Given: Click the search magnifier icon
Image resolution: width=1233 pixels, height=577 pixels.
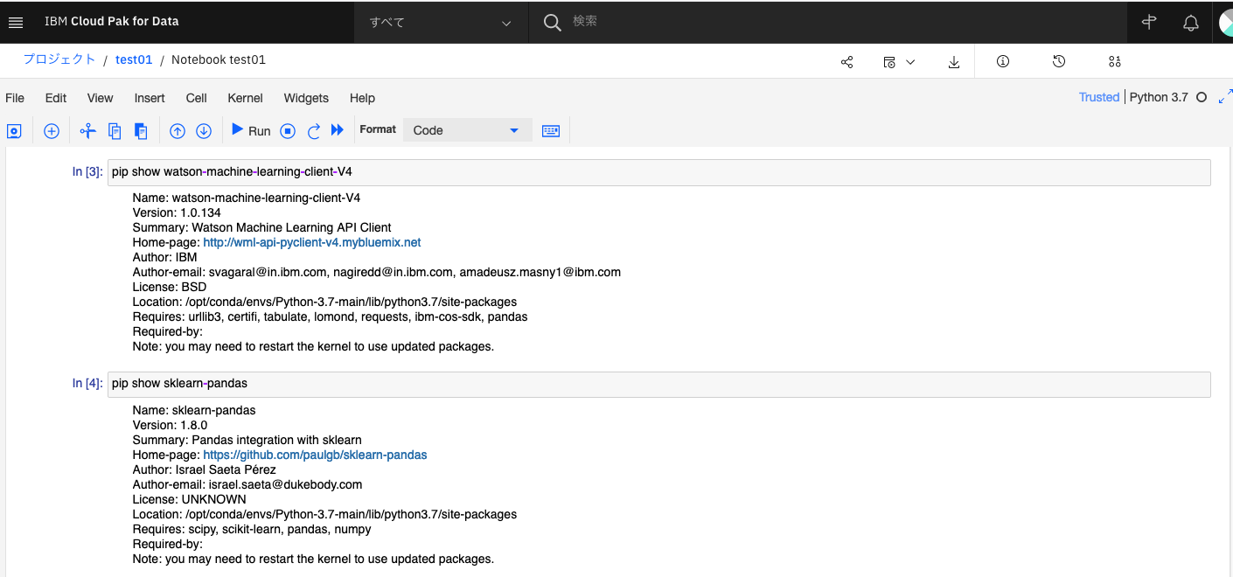Looking at the screenshot, I should 552,22.
